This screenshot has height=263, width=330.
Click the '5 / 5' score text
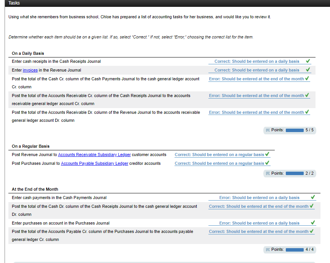click(309, 130)
